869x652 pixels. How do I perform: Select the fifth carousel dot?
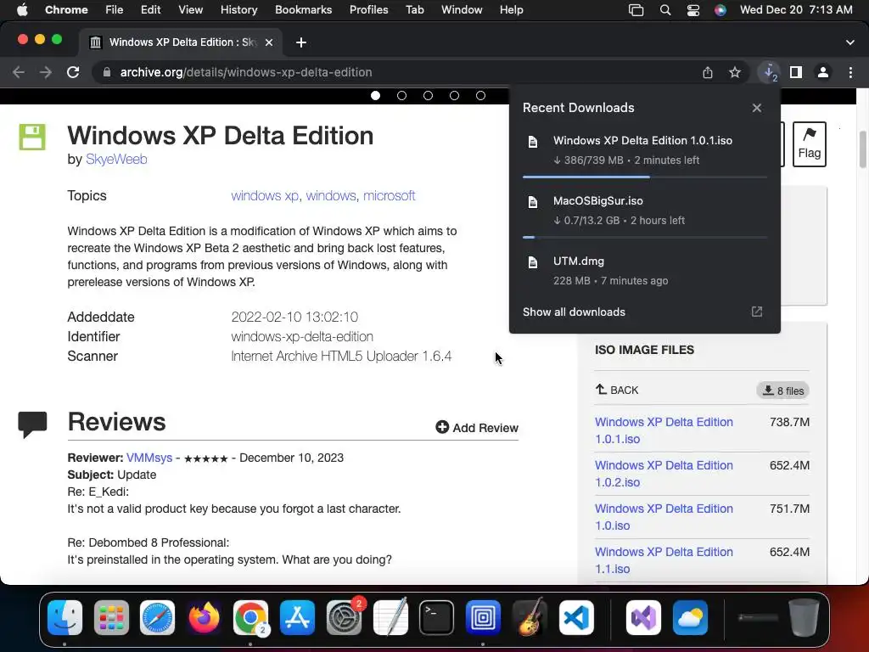coord(480,95)
